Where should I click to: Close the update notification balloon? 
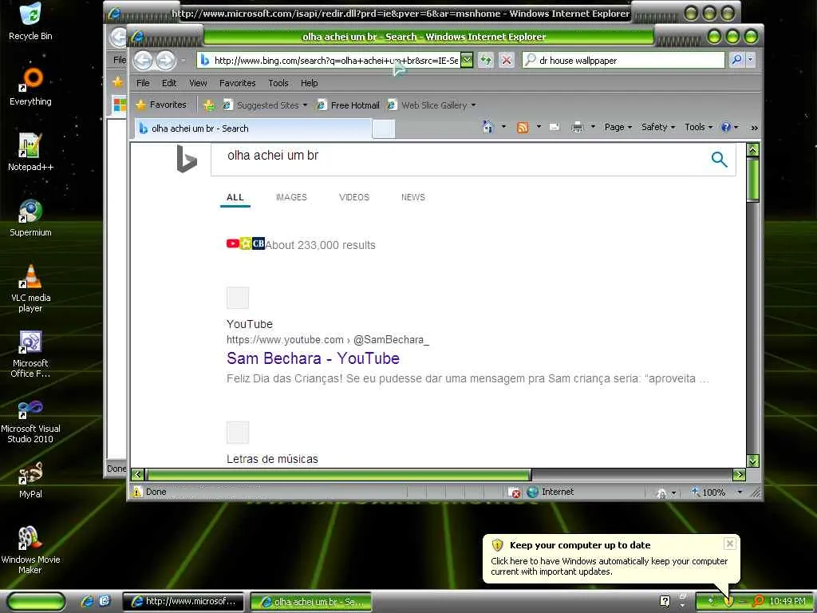729,544
